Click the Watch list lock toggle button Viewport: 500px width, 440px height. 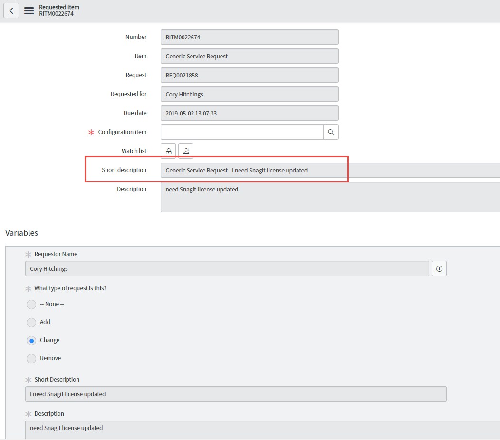point(168,150)
